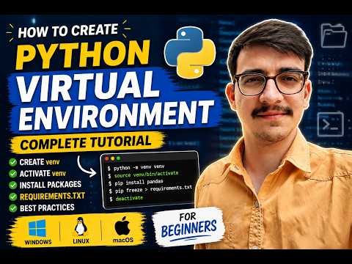
Task: Click the terminal prompt icon outline
Action: coord(331,124)
